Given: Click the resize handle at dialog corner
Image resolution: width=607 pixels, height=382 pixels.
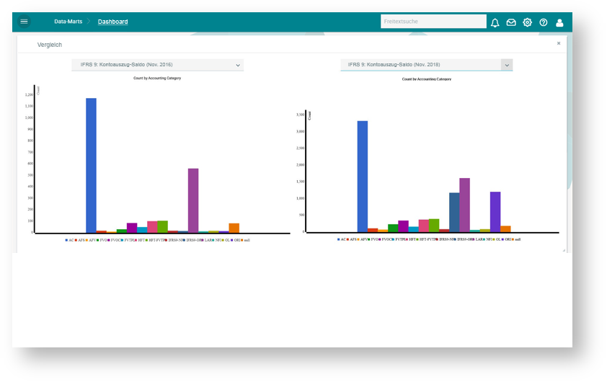Looking at the screenshot, I should coord(564,250).
